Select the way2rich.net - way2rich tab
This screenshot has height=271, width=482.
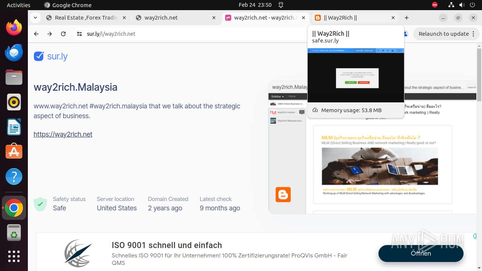[265, 18]
